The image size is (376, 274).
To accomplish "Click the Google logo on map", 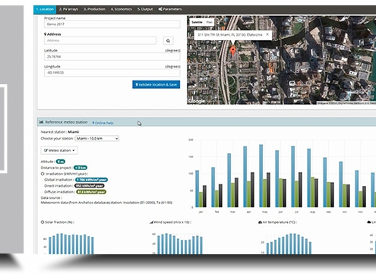I will [196, 101].
